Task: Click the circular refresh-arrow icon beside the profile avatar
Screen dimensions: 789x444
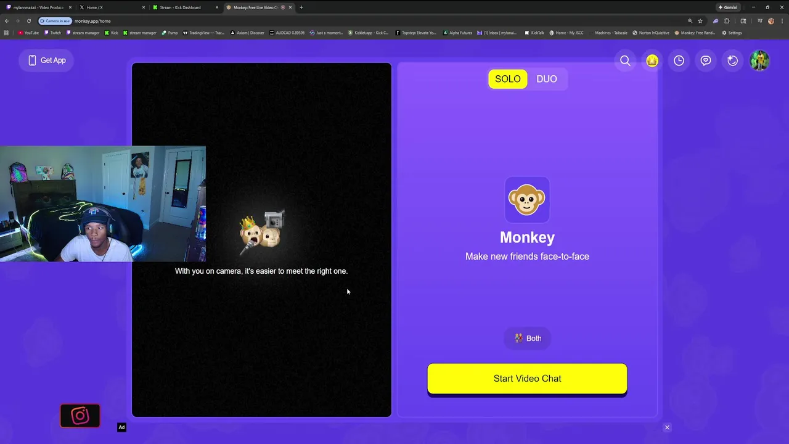Action: pyautogui.click(x=732, y=60)
